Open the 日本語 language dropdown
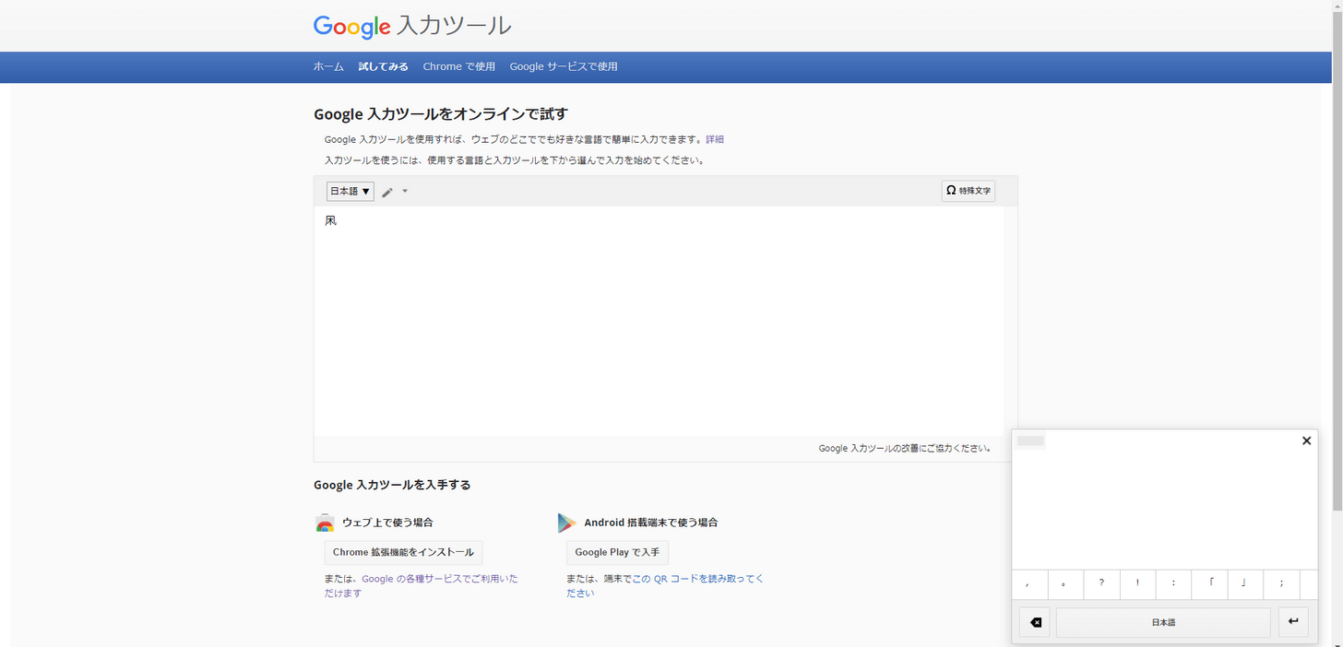Viewport: 1343px width, 647px height. (350, 192)
